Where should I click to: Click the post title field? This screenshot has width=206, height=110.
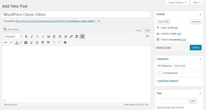tap(77, 14)
